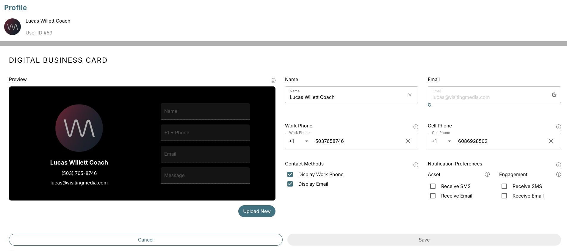Clear the Work Phone number
This screenshot has width=567, height=251.
coord(408,141)
